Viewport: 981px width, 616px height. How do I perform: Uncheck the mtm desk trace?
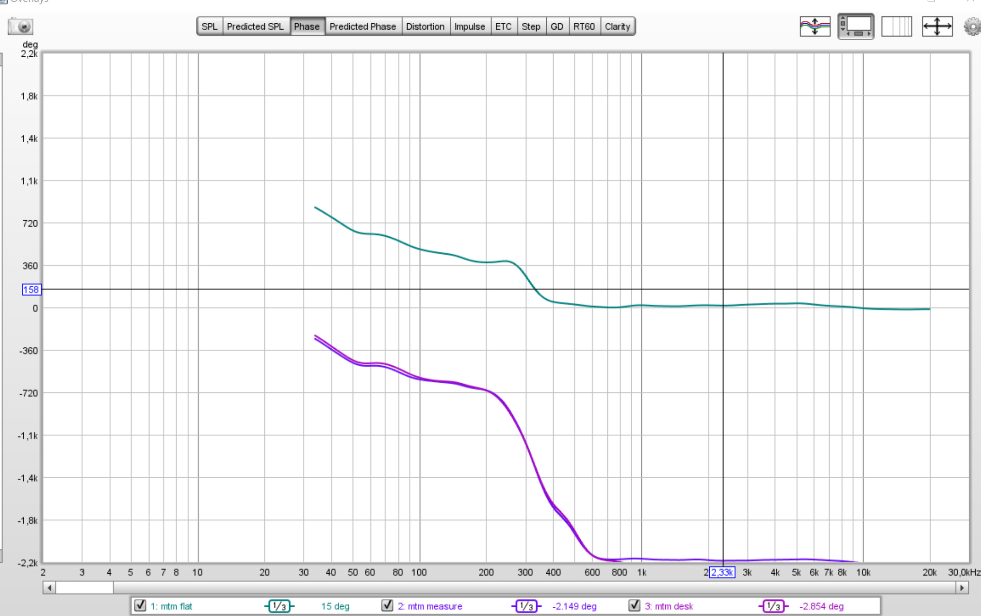click(634, 605)
